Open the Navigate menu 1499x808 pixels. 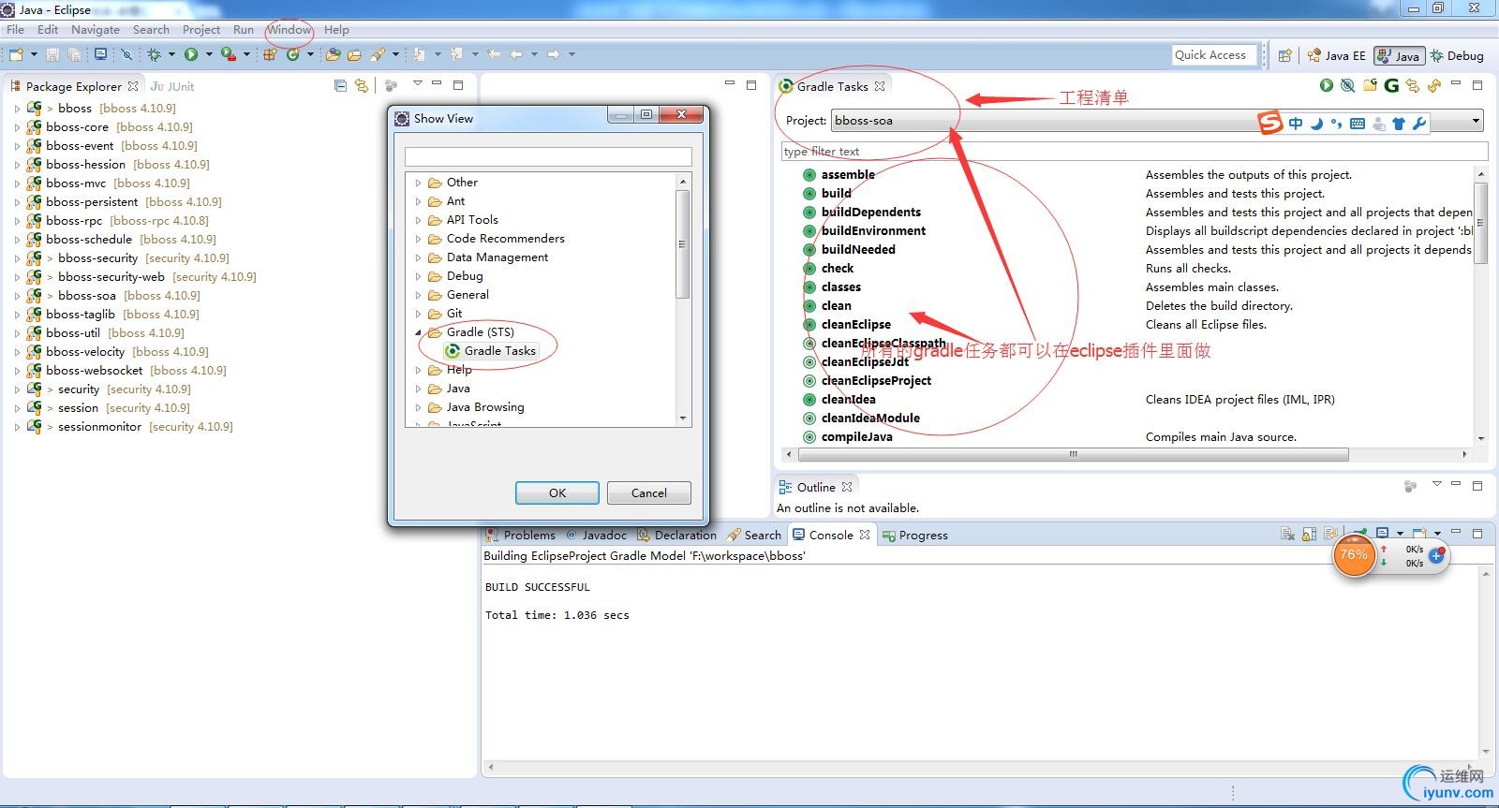tap(96, 29)
